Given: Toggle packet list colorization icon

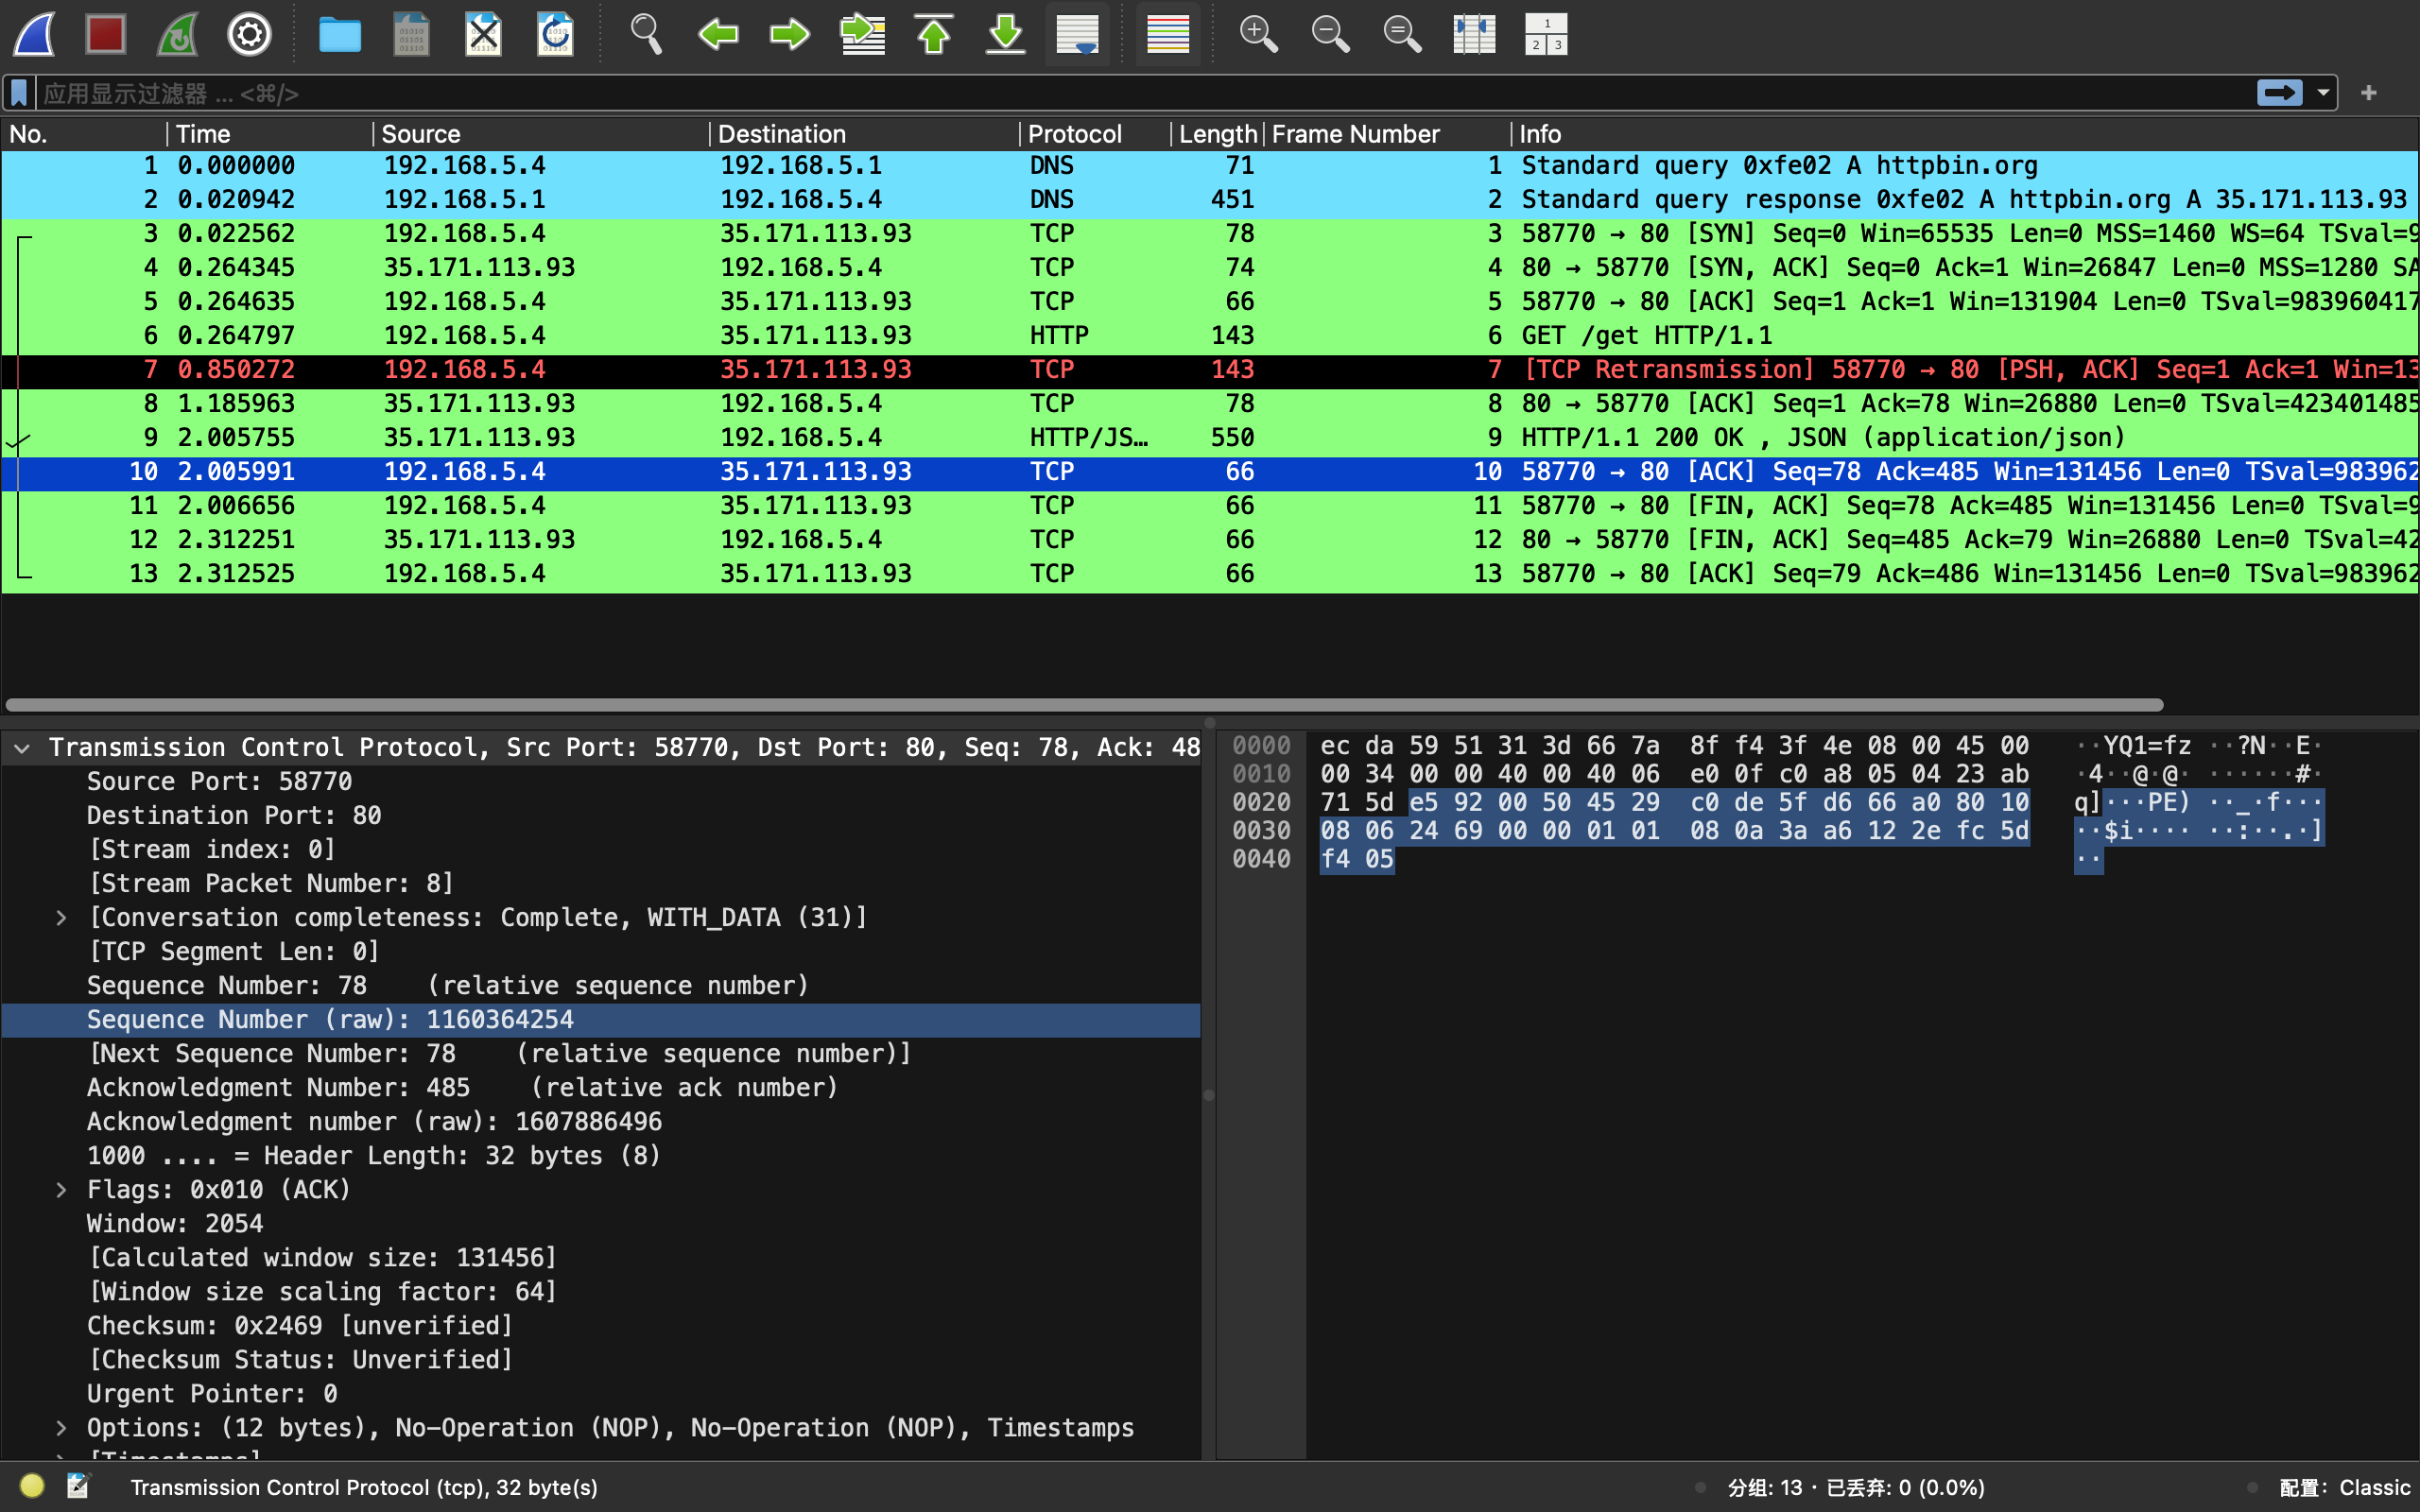Looking at the screenshot, I should (x=1168, y=34).
